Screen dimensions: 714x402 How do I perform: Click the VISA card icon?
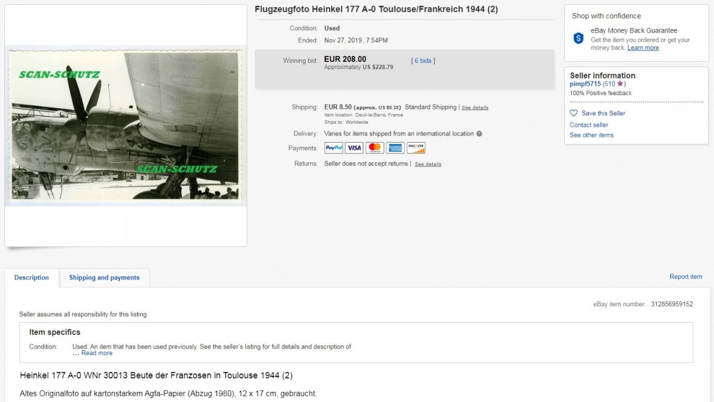point(354,148)
